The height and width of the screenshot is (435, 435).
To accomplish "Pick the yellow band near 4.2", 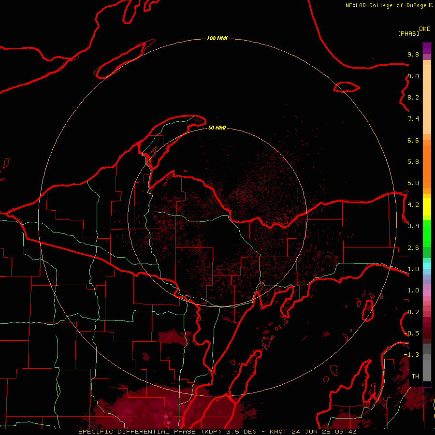I will point(427,207).
